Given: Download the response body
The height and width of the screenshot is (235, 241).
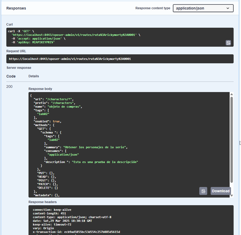Looking at the screenshot, I should 221,191.
